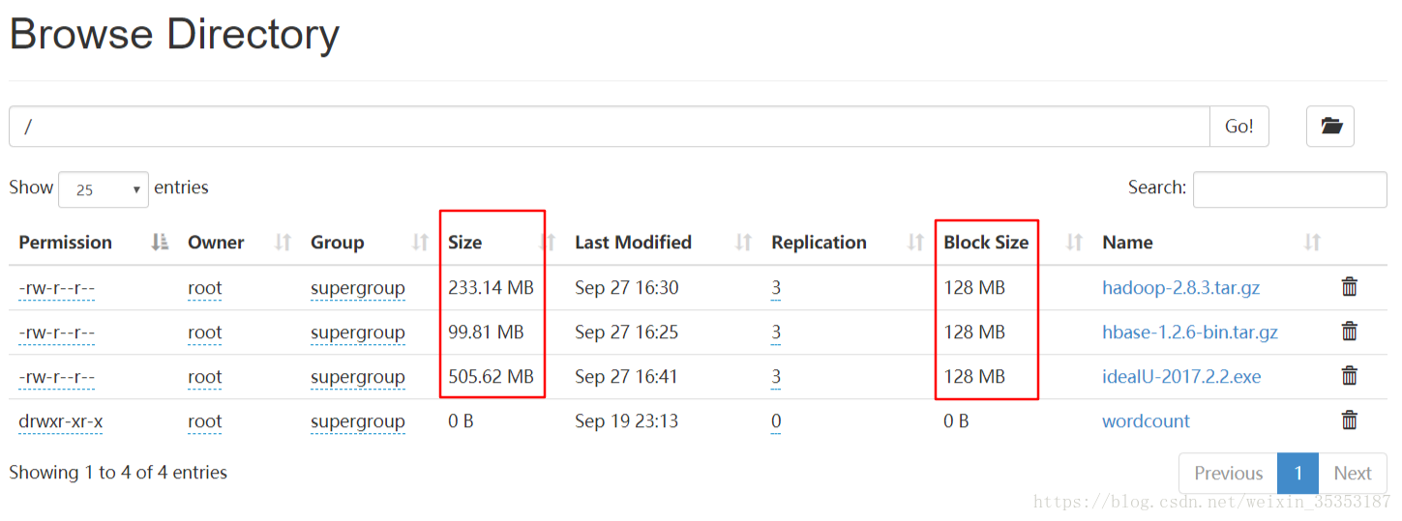Delete hbase-1.2.6-bin.tar.gz with trash icon

1349,332
